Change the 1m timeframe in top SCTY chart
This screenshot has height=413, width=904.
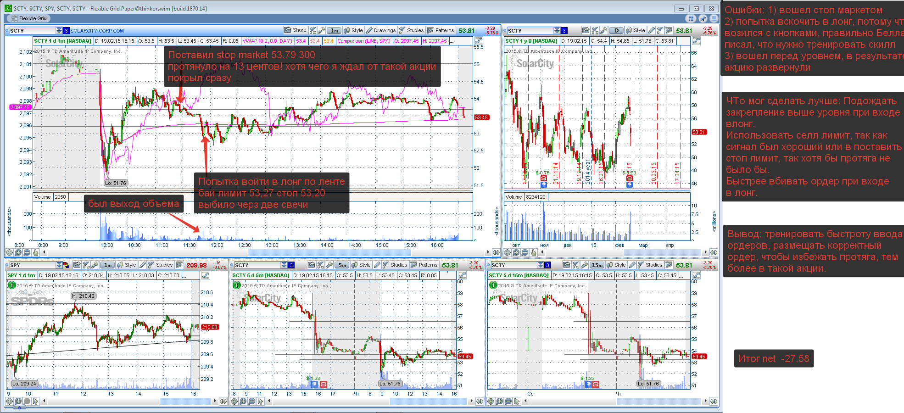(x=334, y=31)
